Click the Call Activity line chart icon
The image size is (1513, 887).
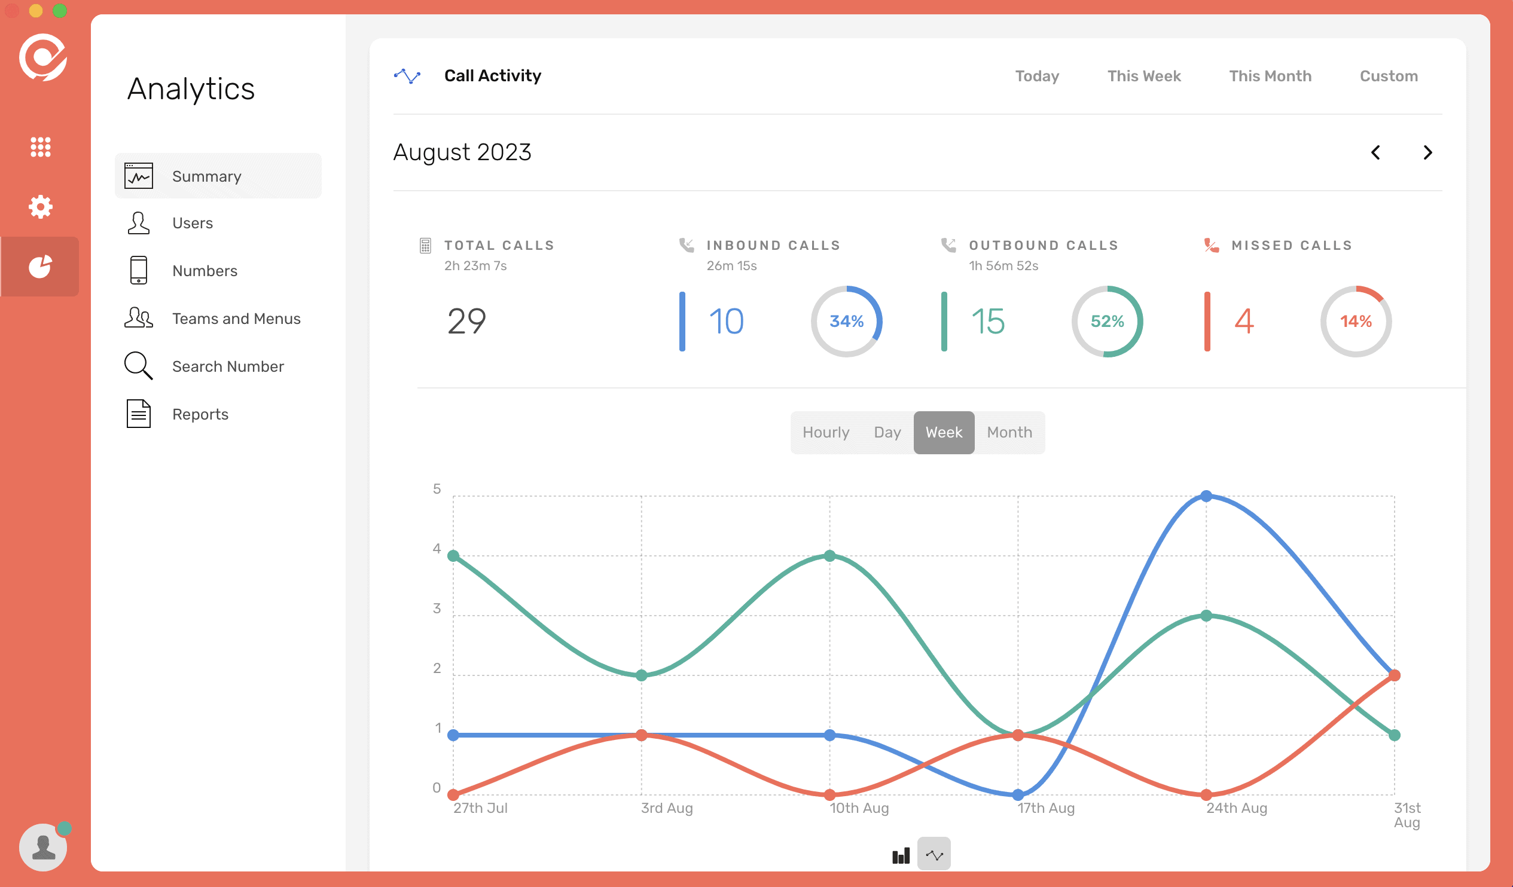coord(407,77)
